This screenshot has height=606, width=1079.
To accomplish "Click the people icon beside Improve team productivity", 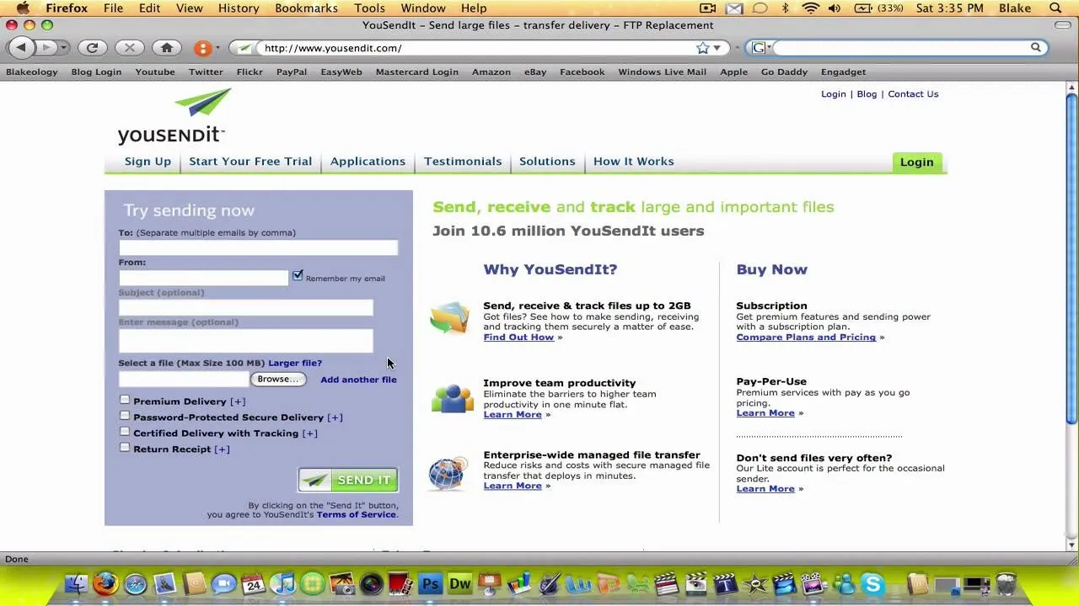I will point(453,397).
